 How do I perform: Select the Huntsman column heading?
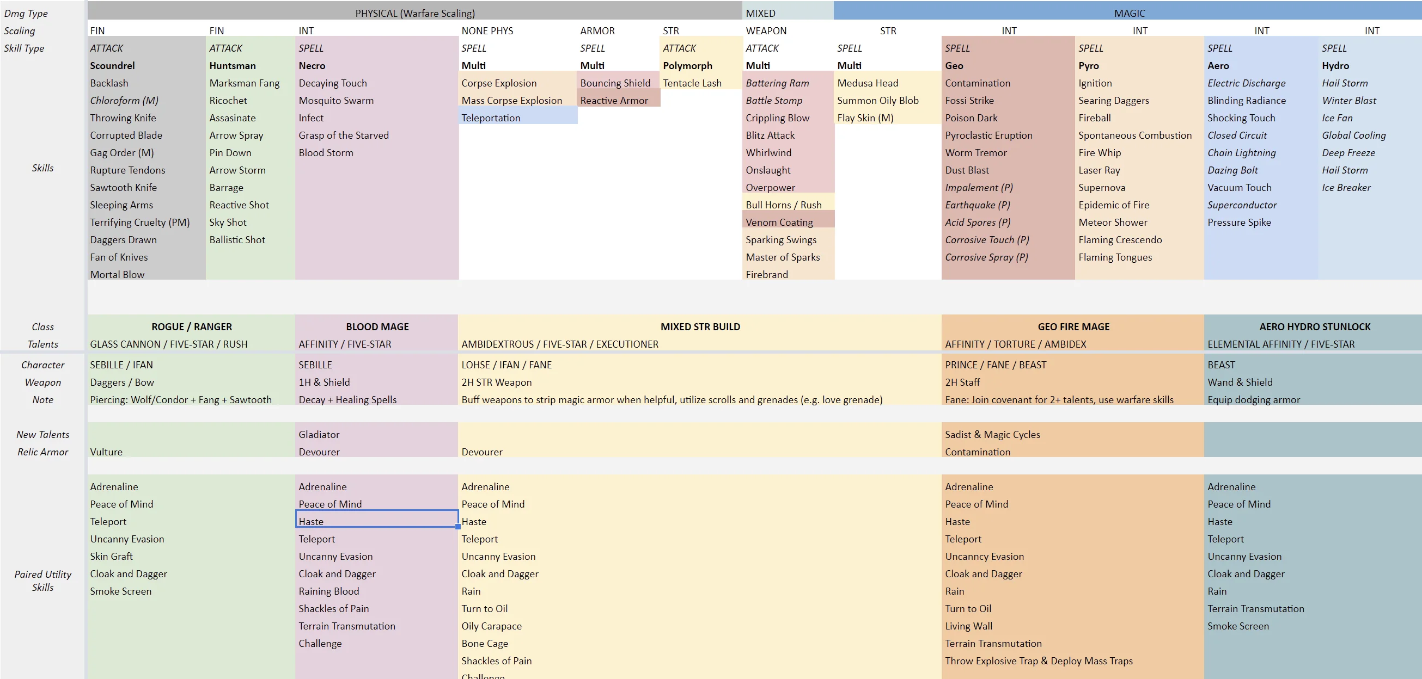pyautogui.click(x=251, y=66)
